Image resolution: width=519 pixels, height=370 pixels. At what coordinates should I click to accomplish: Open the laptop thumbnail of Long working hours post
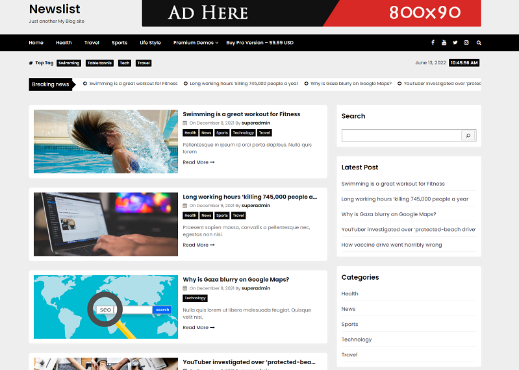tap(106, 224)
